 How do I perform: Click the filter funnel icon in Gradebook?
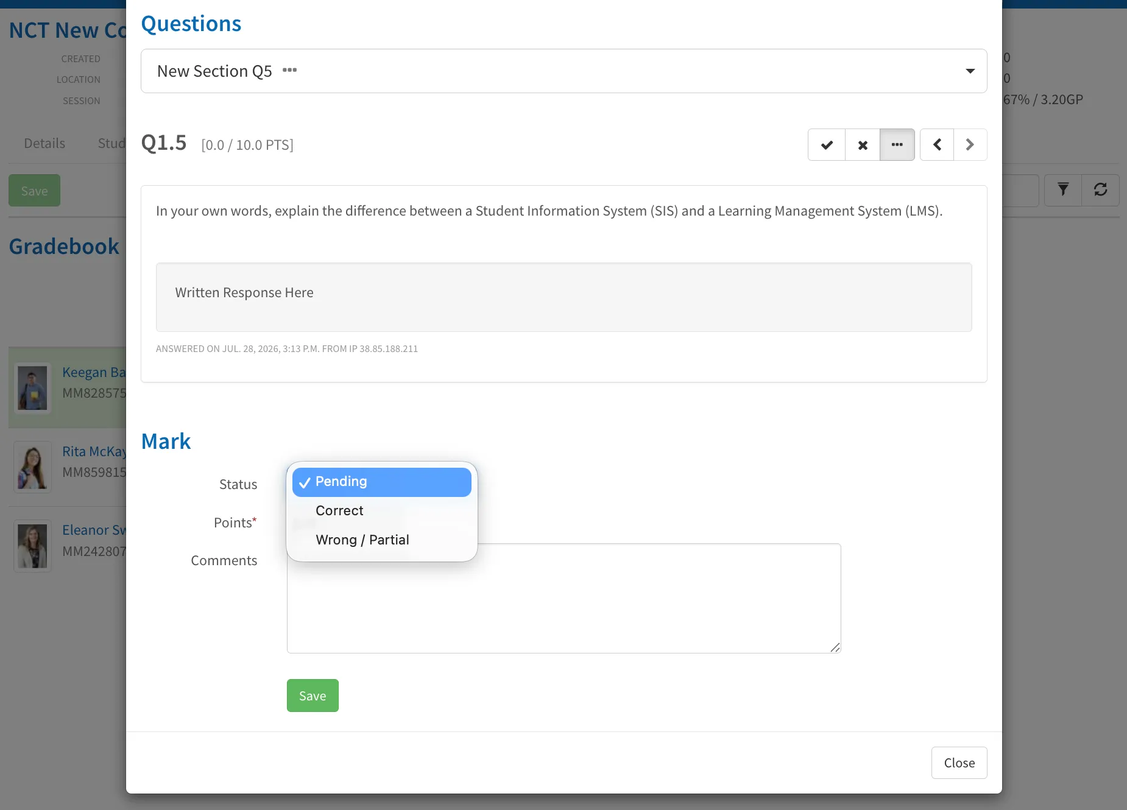[x=1063, y=190]
